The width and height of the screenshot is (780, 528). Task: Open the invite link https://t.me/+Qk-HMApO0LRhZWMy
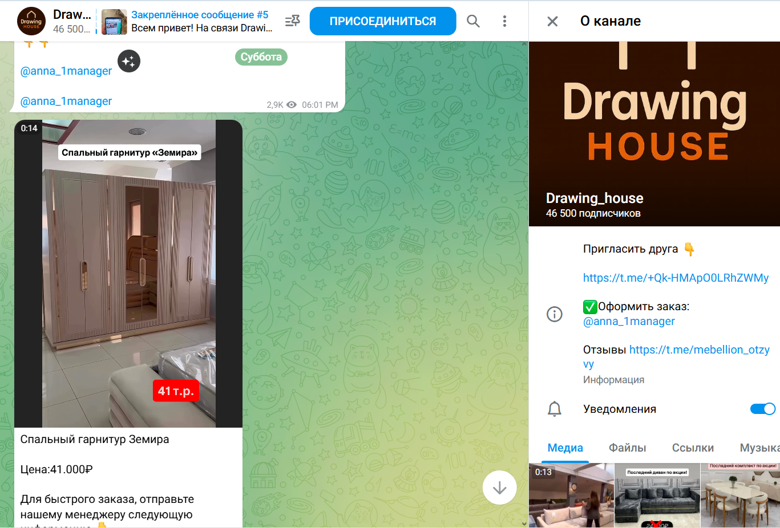coord(676,278)
